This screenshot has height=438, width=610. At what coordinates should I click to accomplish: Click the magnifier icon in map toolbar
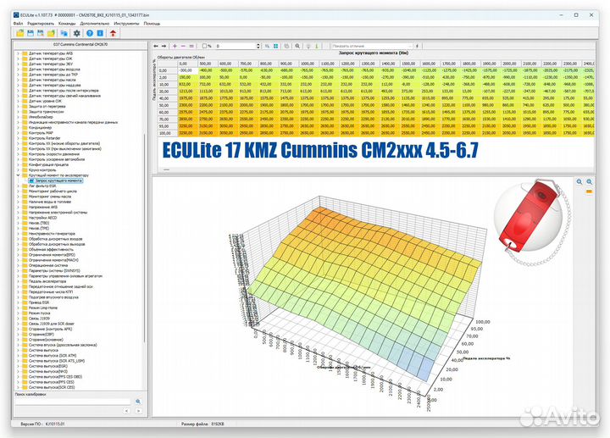(297, 46)
